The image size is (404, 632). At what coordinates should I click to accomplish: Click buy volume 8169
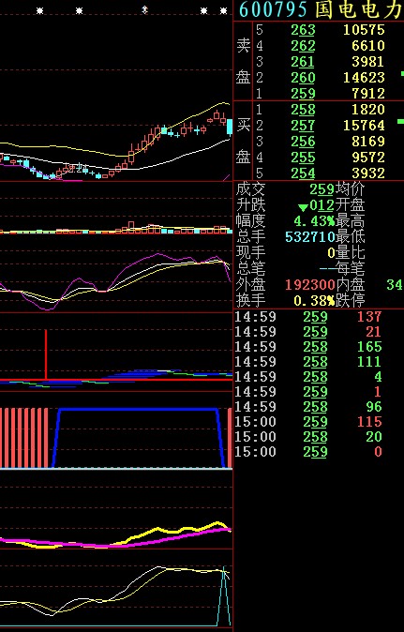click(368, 142)
